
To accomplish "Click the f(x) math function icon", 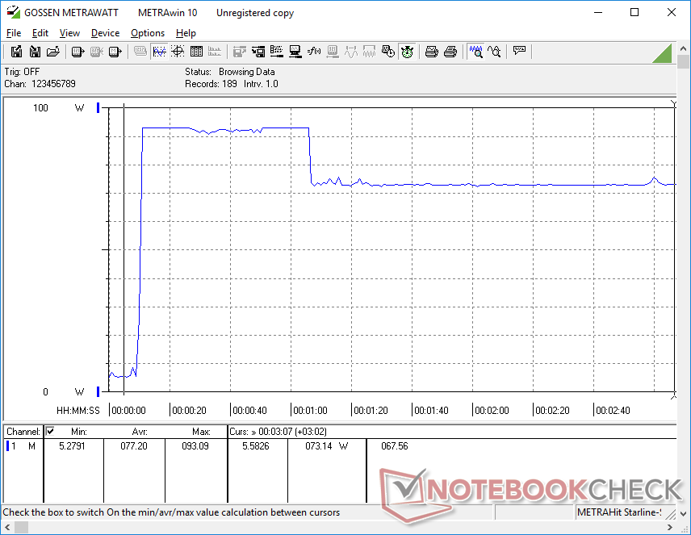I will point(314,52).
